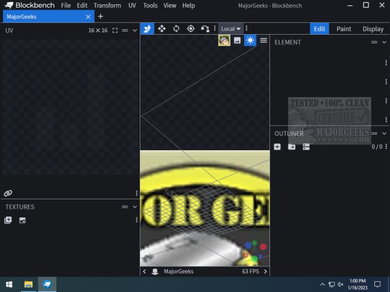The width and height of the screenshot is (390, 292).
Task: Click the red axis ball on the gizmo
Action: [263, 247]
